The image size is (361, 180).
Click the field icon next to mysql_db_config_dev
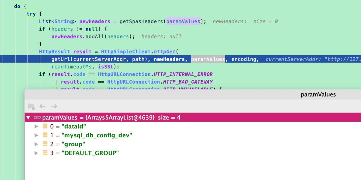[45, 135]
